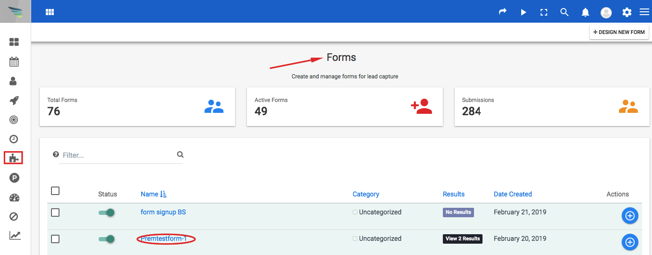652x255 pixels.
Task: Open the hamburger menu at top right
Action: pos(644,12)
